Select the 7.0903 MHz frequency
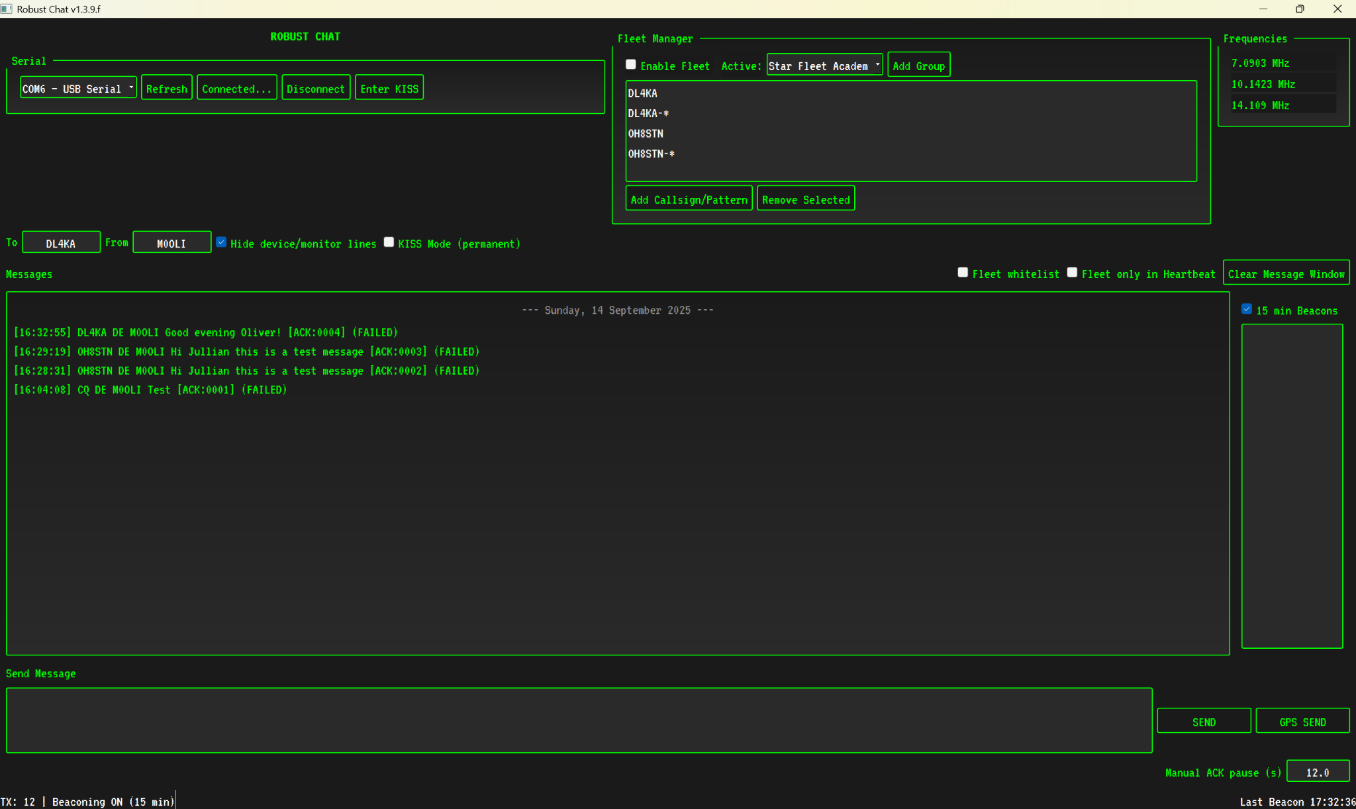Screen dimensions: 1356x809 (1283, 63)
